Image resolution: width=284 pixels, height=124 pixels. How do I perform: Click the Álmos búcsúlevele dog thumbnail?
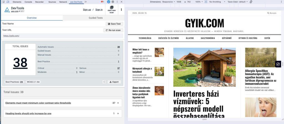159,91
